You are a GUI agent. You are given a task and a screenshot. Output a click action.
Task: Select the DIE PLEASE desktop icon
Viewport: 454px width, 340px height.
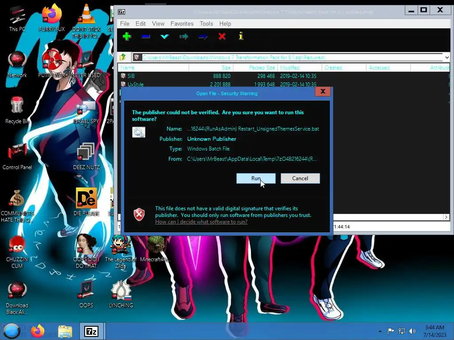[86, 202]
